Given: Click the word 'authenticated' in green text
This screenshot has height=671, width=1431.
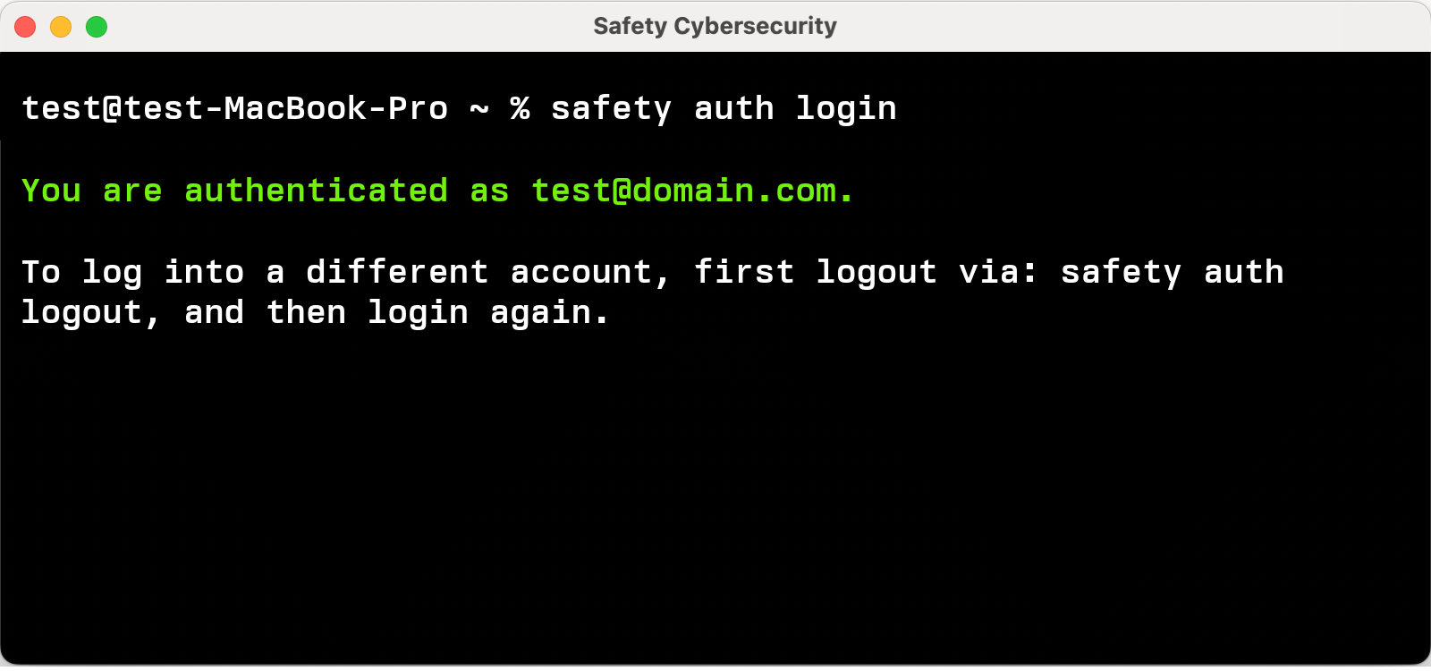Looking at the screenshot, I should pos(316,191).
